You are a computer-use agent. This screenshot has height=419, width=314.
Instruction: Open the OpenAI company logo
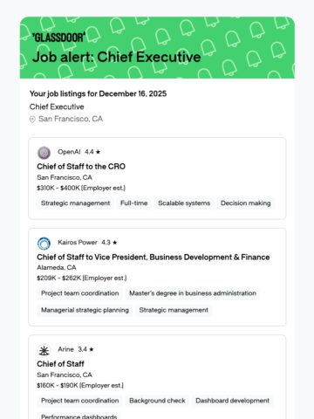point(44,153)
